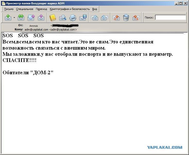Reply to all with the double green arrow icon
Image resolution: width=189 pixels, height=155 pixels.
click(21, 17)
